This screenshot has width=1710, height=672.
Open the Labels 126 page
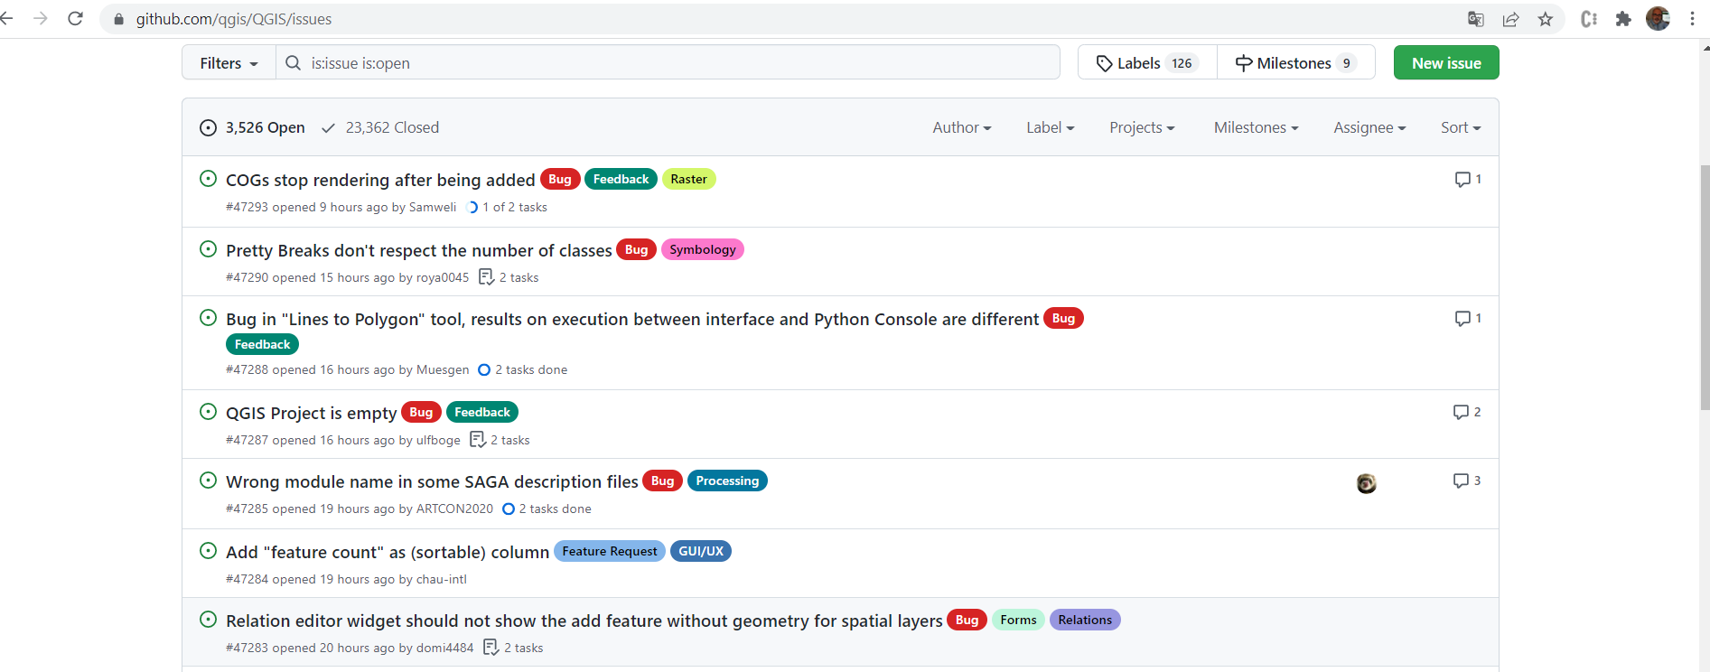coord(1147,62)
